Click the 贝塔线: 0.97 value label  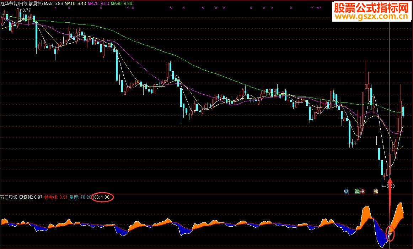31,197
